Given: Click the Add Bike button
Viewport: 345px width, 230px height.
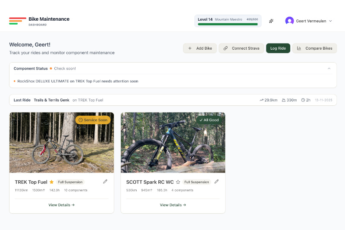Looking at the screenshot, I should [200, 48].
